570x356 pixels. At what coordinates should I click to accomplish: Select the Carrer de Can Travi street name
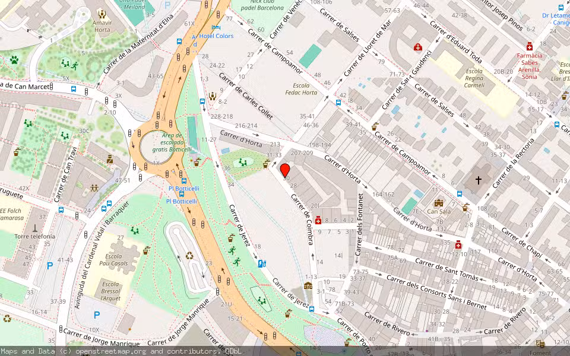(66, 174)
